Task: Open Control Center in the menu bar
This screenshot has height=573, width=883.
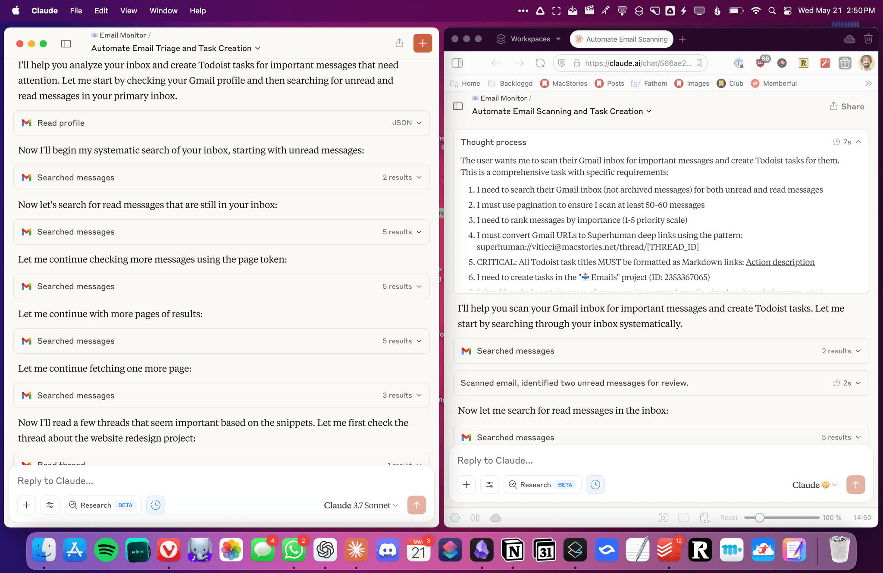Action: (x=787, y=11)
